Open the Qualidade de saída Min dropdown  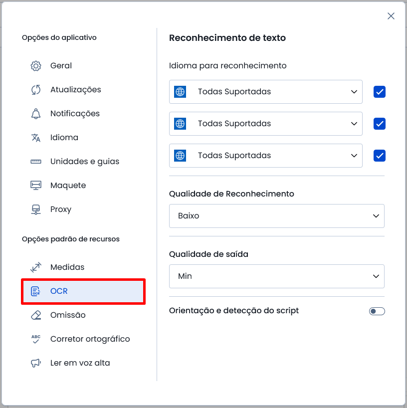tap(277, 276)
